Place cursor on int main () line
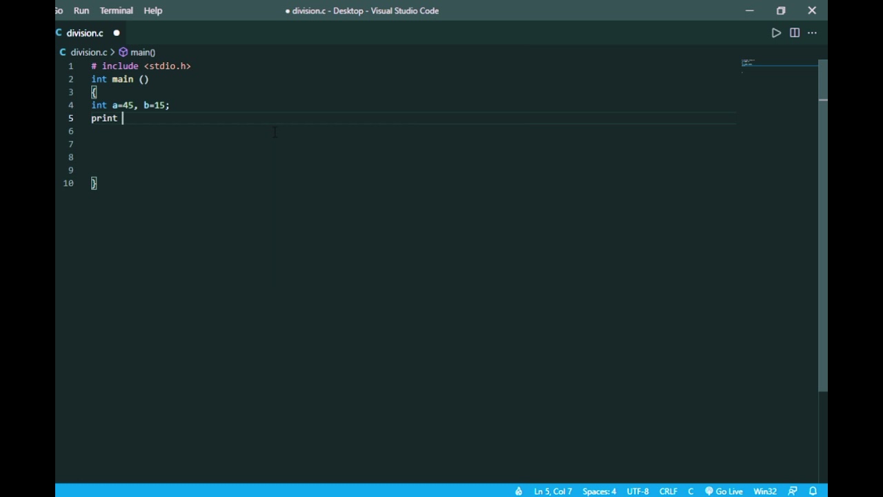The width and height of the screenshot is (883, 497). 120,79
